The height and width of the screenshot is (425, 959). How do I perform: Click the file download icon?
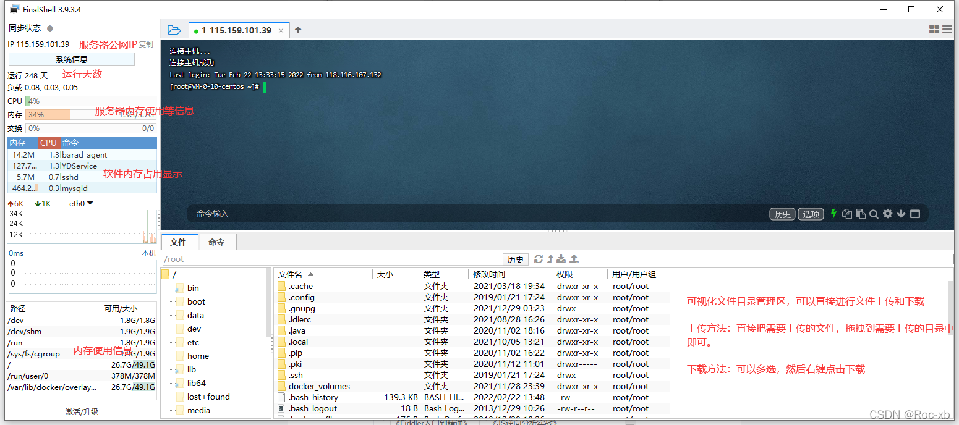pyautogui.click(x=561, y=259)
